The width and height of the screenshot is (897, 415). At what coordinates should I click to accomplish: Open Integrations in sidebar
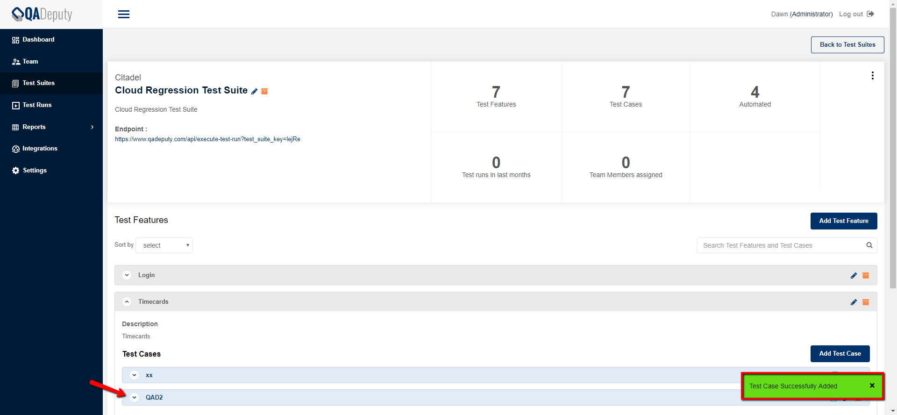(x=40, y=149)
